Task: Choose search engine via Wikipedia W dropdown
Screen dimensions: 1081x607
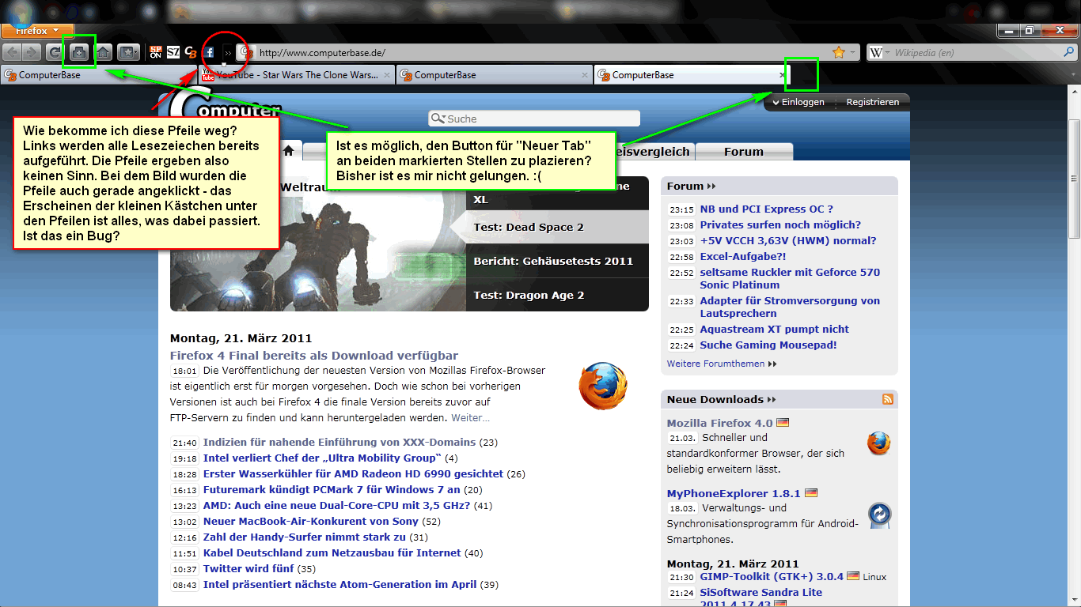Action: tap(878, 53)
